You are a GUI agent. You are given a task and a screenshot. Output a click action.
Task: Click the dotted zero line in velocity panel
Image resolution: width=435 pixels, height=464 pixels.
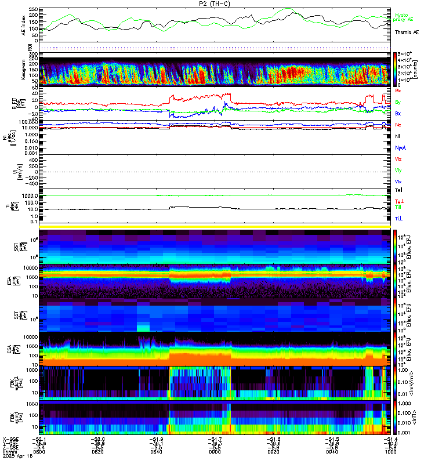pos(215,172)
